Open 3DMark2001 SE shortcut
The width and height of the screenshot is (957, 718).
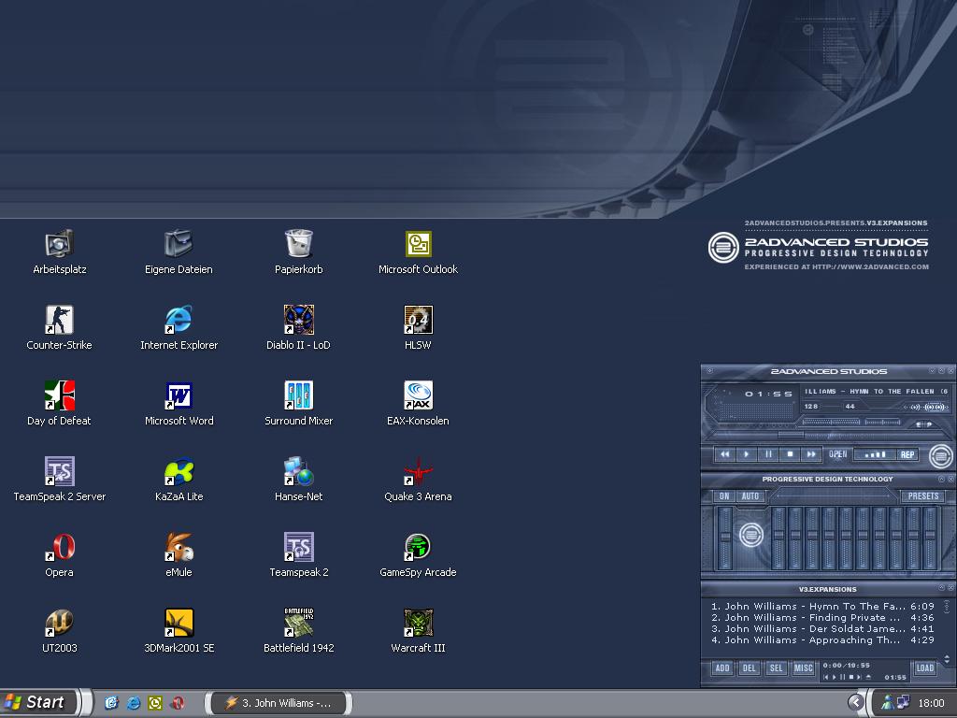(x=179, y=630)
